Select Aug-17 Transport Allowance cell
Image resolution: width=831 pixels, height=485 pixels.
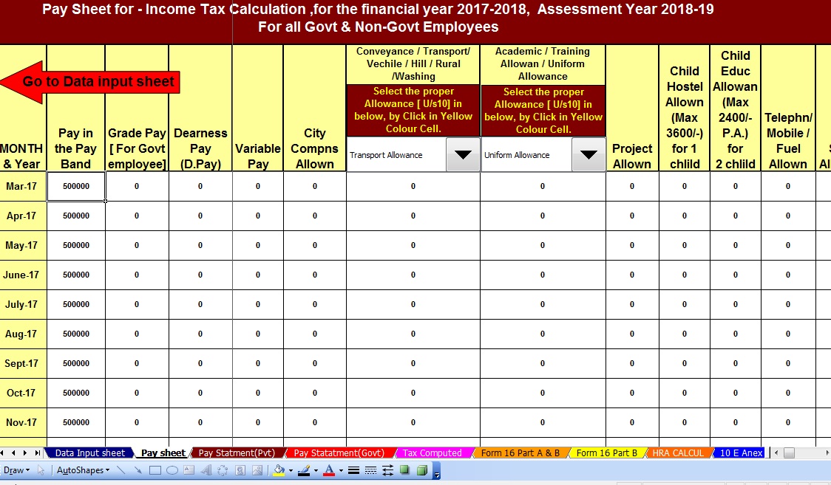point(413,334)
